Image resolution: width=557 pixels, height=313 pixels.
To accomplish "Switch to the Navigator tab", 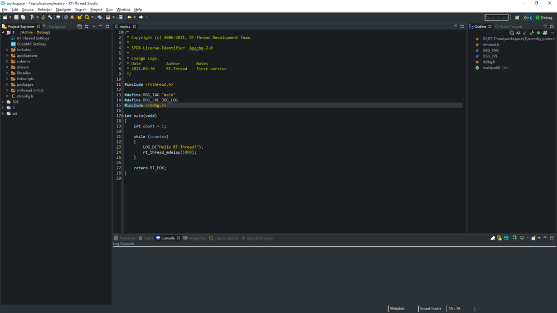I will pyautogui.click(x=54, y=26).
